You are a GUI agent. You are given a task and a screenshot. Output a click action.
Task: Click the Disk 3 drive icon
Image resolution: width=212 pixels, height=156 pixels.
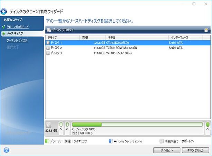pos(48,53)
